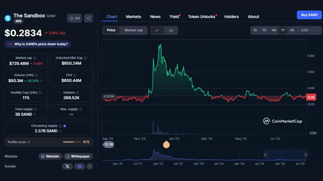Click the #99 rank badge
323x181 pixels.
pyautogui.click(x=18, y=21)
